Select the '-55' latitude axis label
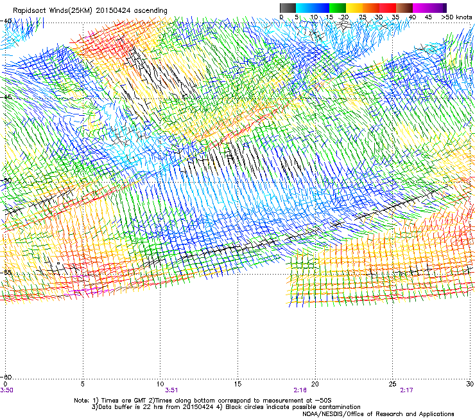 coord(6,273)
